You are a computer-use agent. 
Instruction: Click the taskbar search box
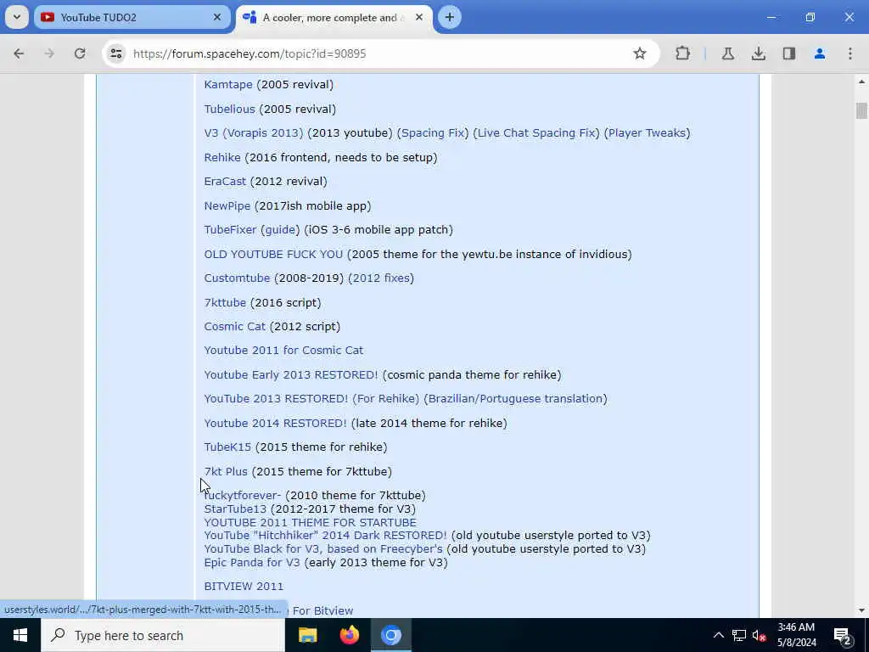(163, 635)
